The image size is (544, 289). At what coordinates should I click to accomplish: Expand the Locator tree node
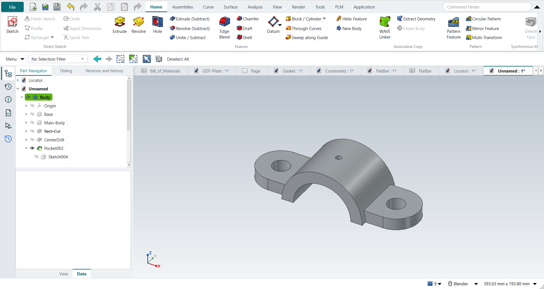click(18, 80)
